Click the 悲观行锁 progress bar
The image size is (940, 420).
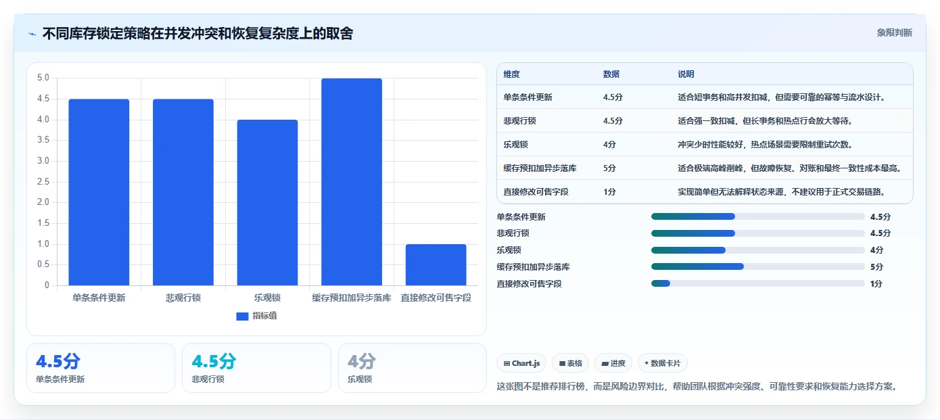pyautogui.click(x=757, y=233)
